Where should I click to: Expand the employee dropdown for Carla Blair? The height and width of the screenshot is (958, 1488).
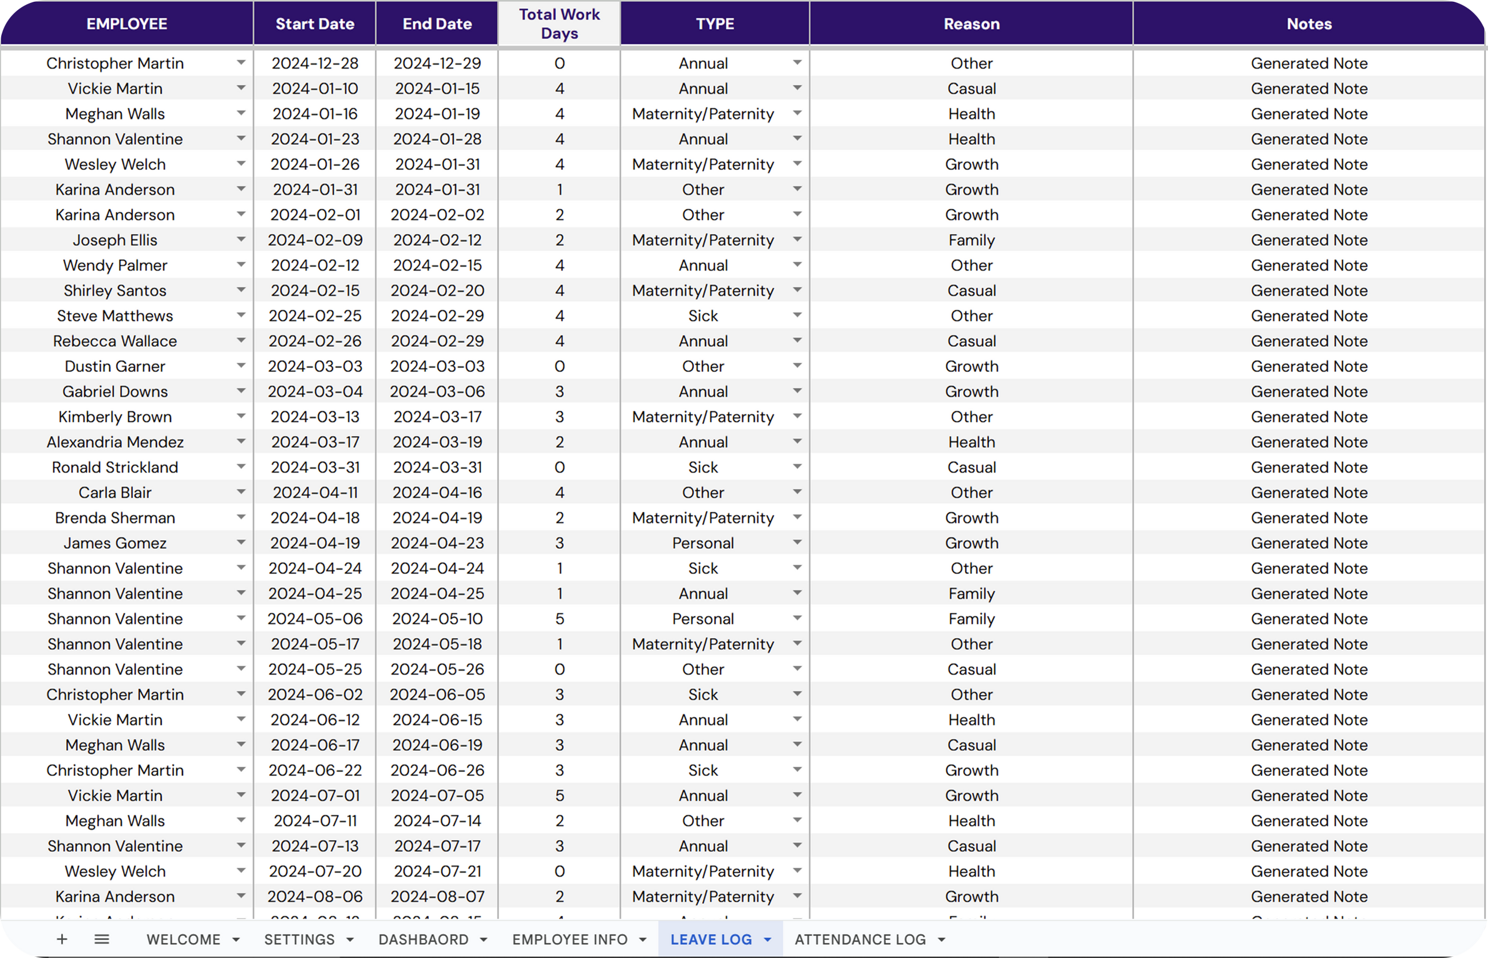[241, 492]
